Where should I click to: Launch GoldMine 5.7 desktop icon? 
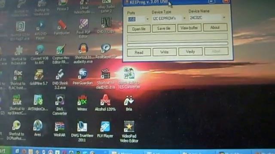click(x=39, y=77)
